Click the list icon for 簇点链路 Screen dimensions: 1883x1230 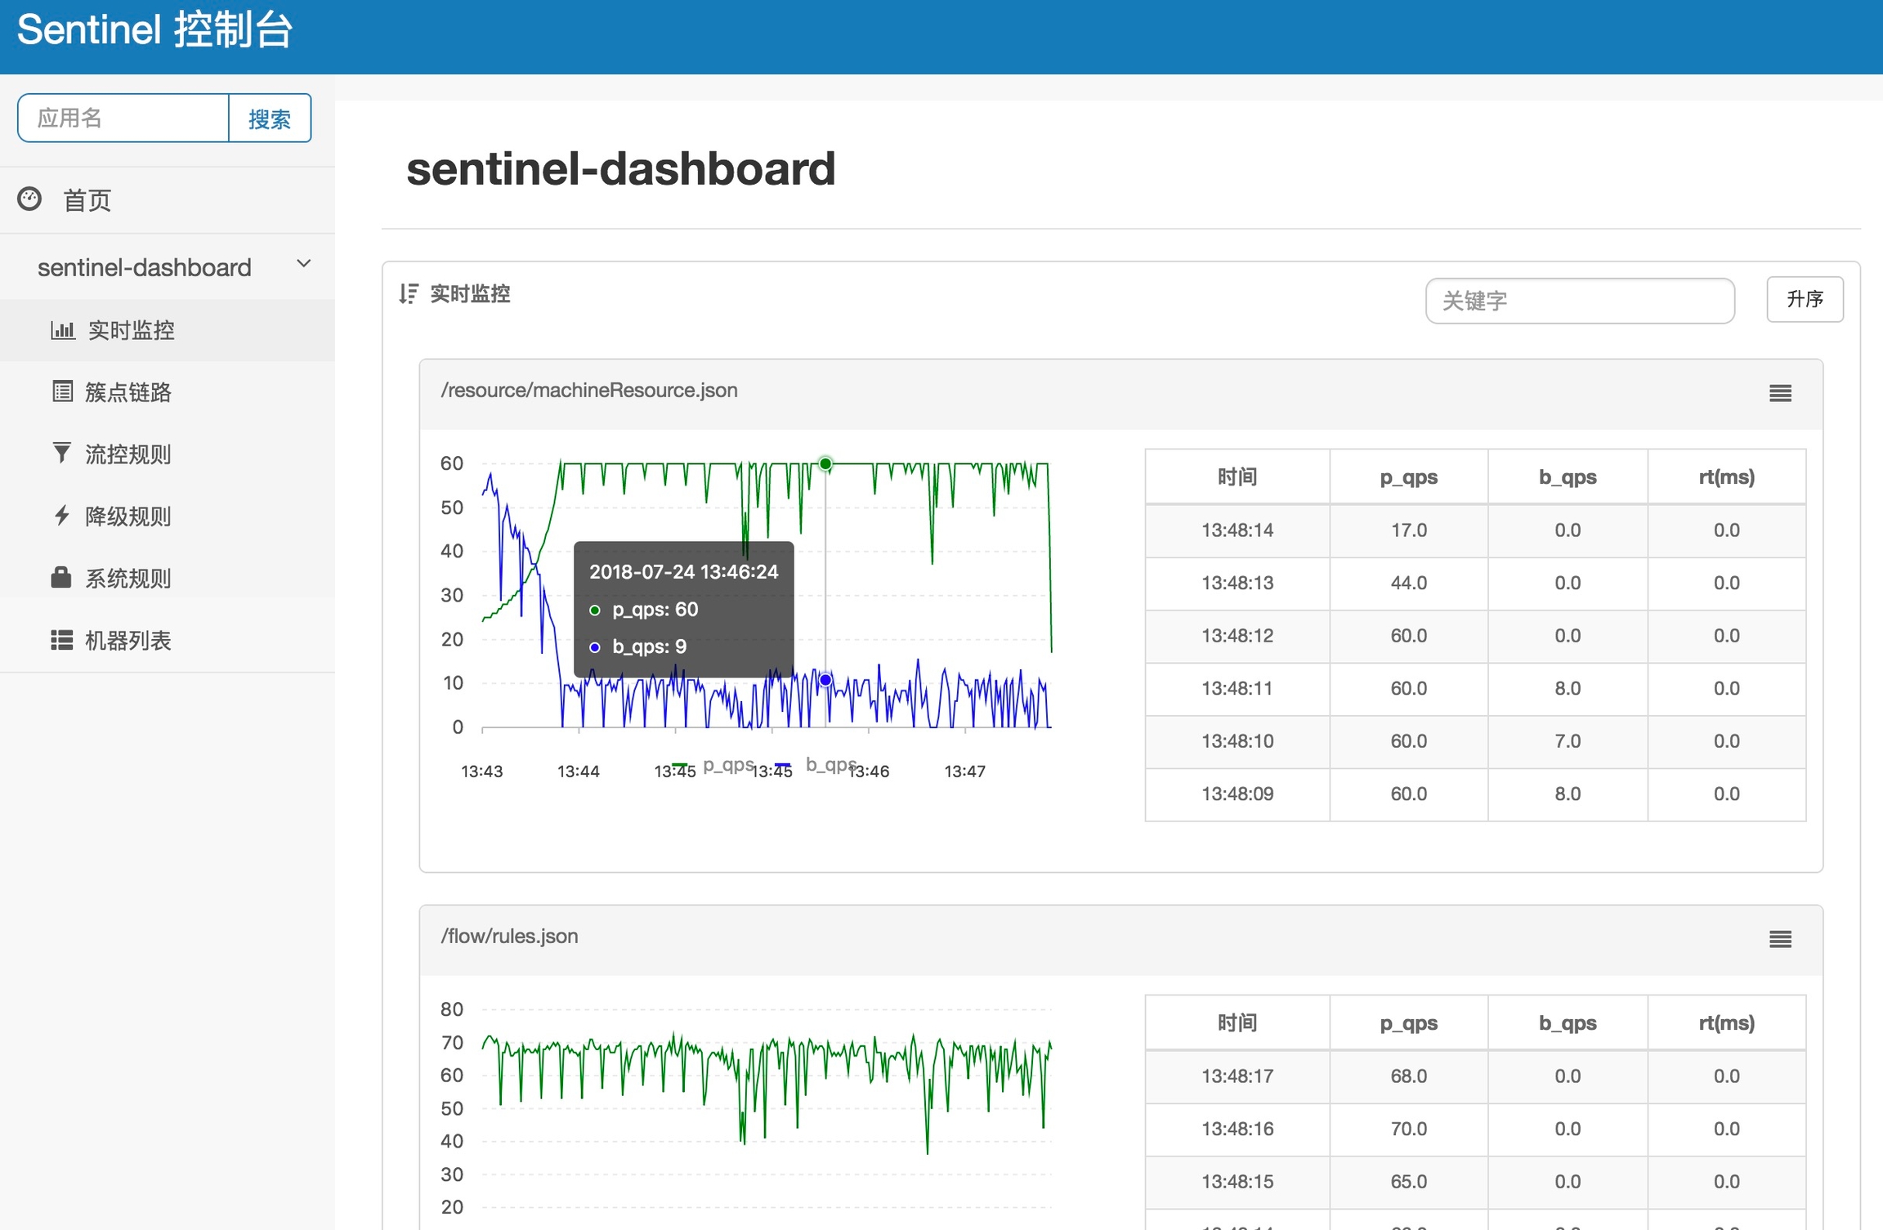62,391
